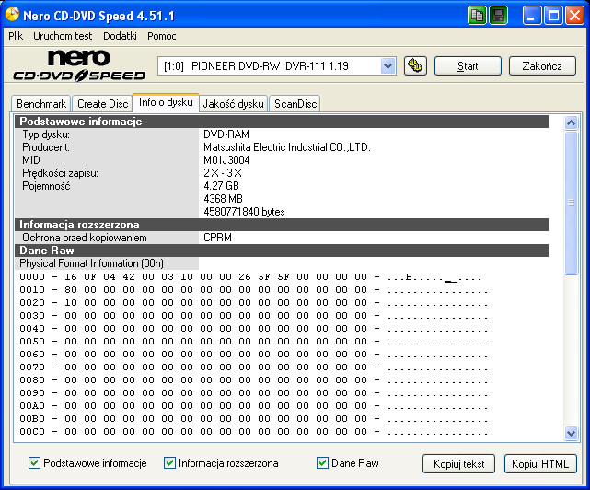
Task: Click the Kopiuj tekst button
Action: 458,463
